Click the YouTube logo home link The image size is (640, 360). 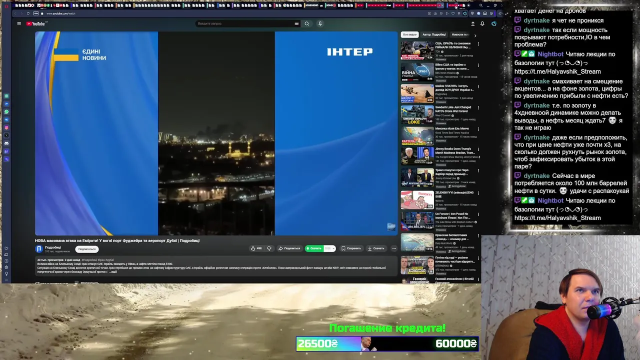point(35,23)
